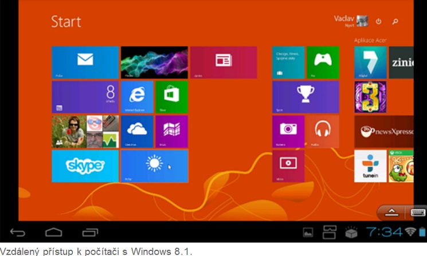Click the Aplikace Acer group heading

(x=370, y=40)
